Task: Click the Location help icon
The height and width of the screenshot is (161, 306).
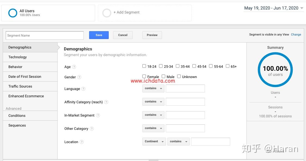Action: tap(82, 142)
